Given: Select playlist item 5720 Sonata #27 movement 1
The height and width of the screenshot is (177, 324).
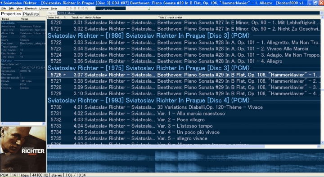Looking at the screenshot, I should point(184,23).
